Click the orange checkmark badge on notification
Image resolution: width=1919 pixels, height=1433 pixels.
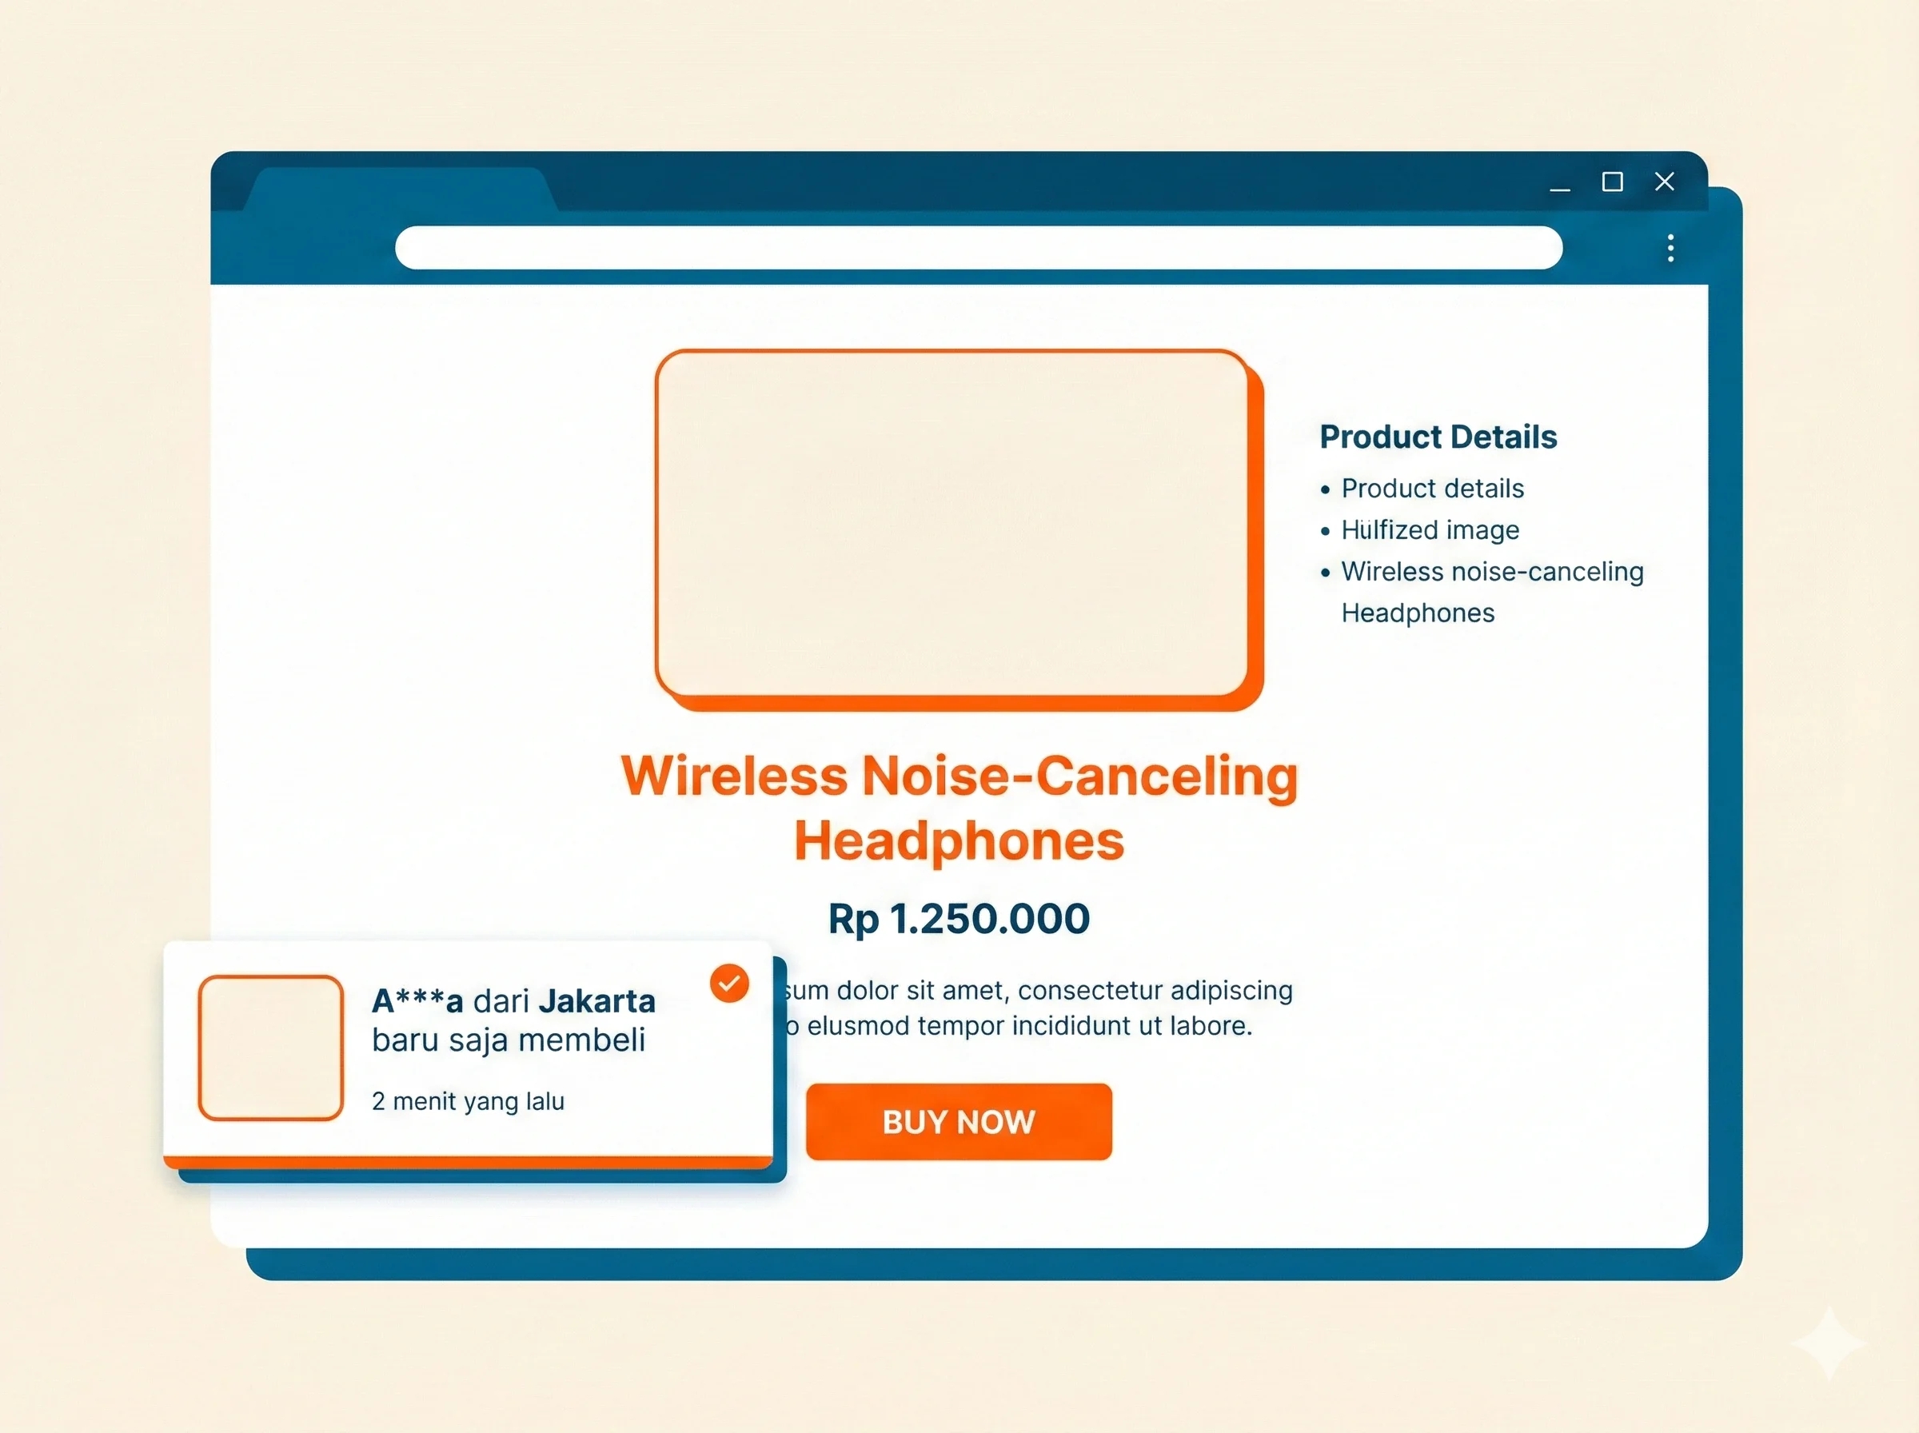pos(729,983)
